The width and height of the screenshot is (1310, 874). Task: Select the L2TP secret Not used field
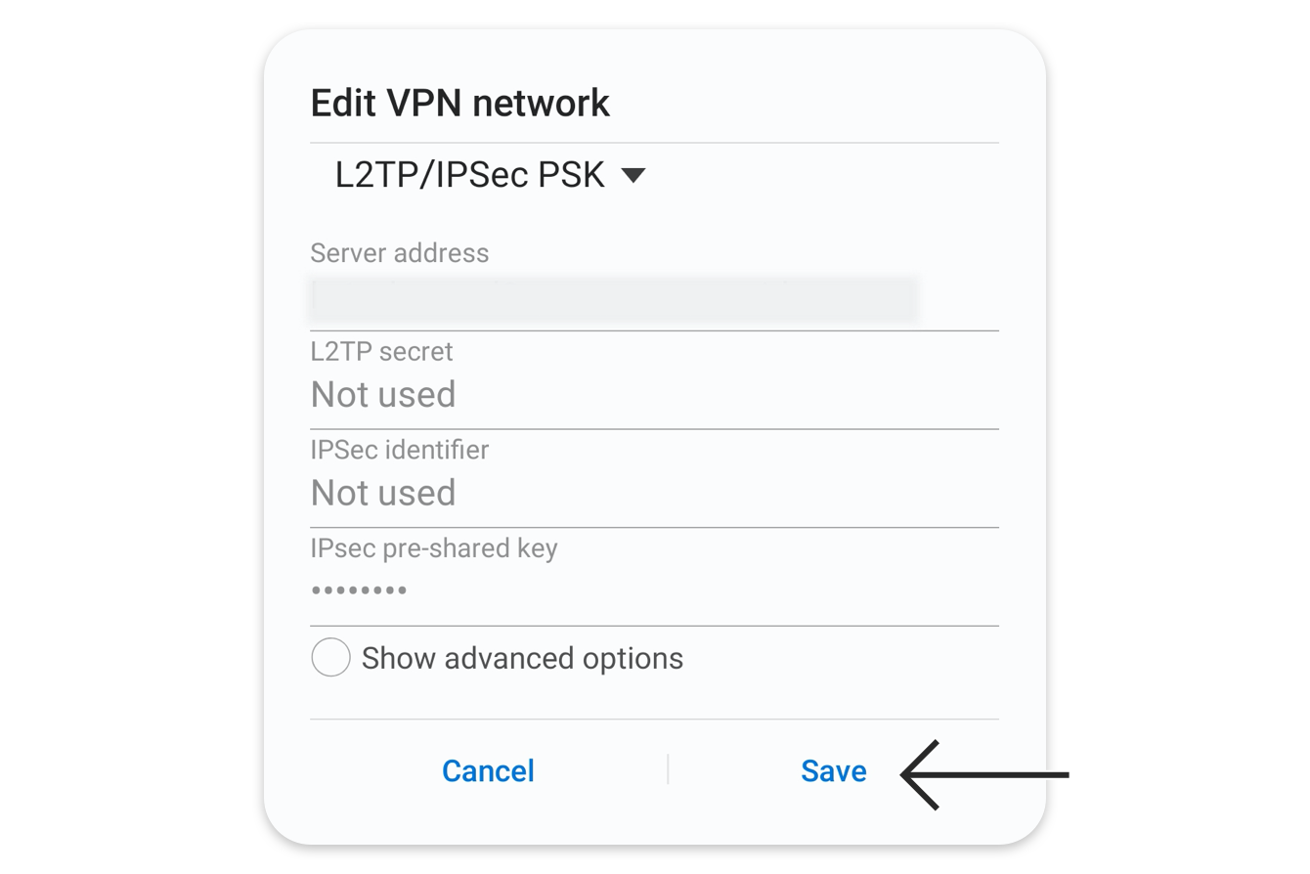click(x=654, y=395)
